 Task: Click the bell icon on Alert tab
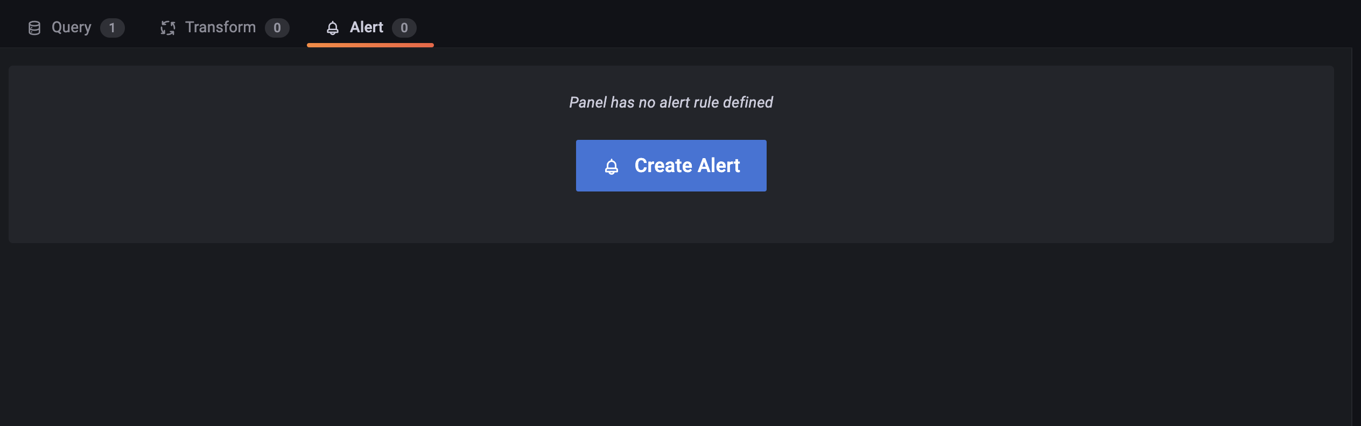click(x=333, y=28)
